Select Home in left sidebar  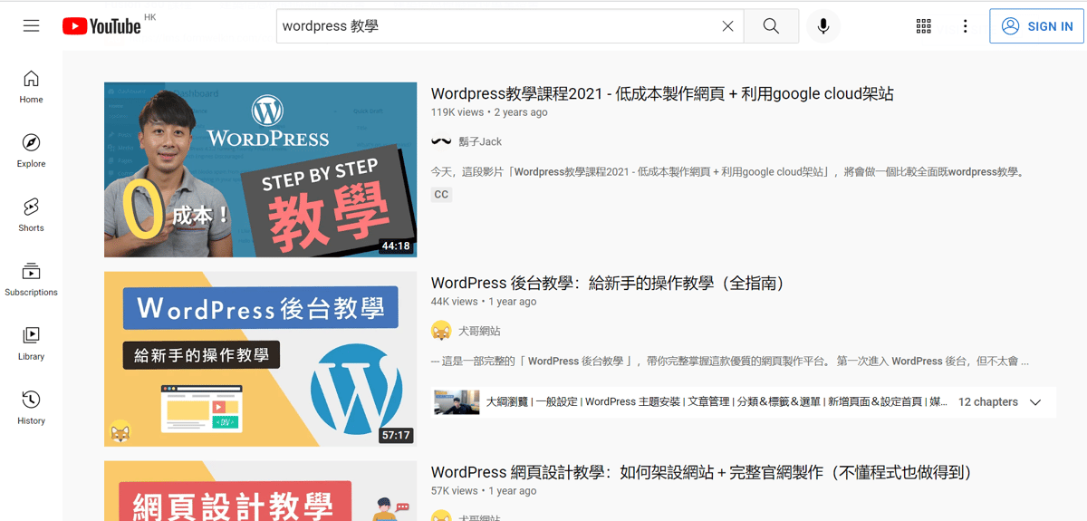(x=31, y=86)
